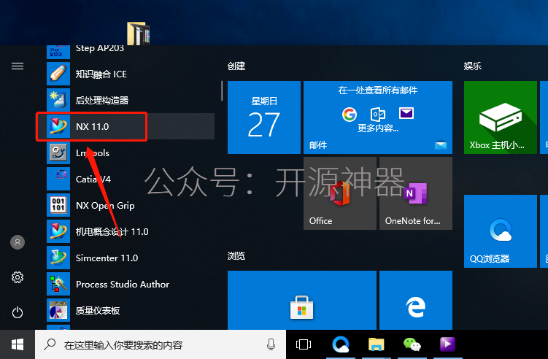Screen dimensions: 548x359
Task: Open the purple video player taskbar icon
Action: coord(448,344)
